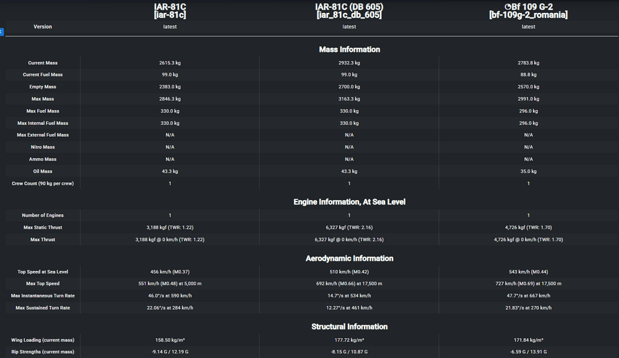Image resolution: width=619 pixels, height=358 pixels.
Task: Select the 22.06°/s at 284 km/h cell
Action: click(170, 308)
